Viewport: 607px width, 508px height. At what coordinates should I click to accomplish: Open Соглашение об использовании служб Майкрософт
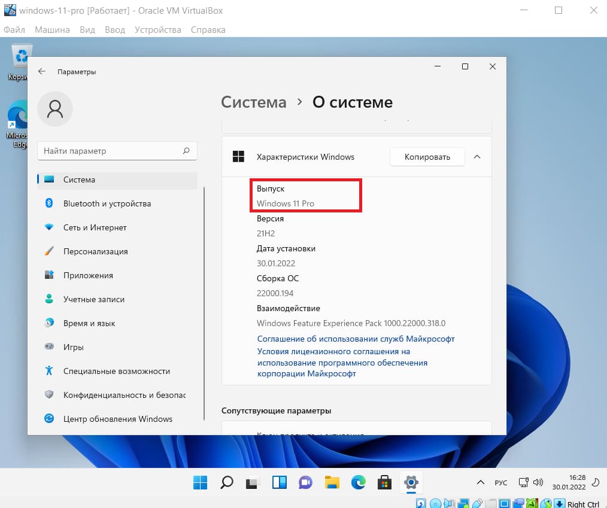(356, 339)
